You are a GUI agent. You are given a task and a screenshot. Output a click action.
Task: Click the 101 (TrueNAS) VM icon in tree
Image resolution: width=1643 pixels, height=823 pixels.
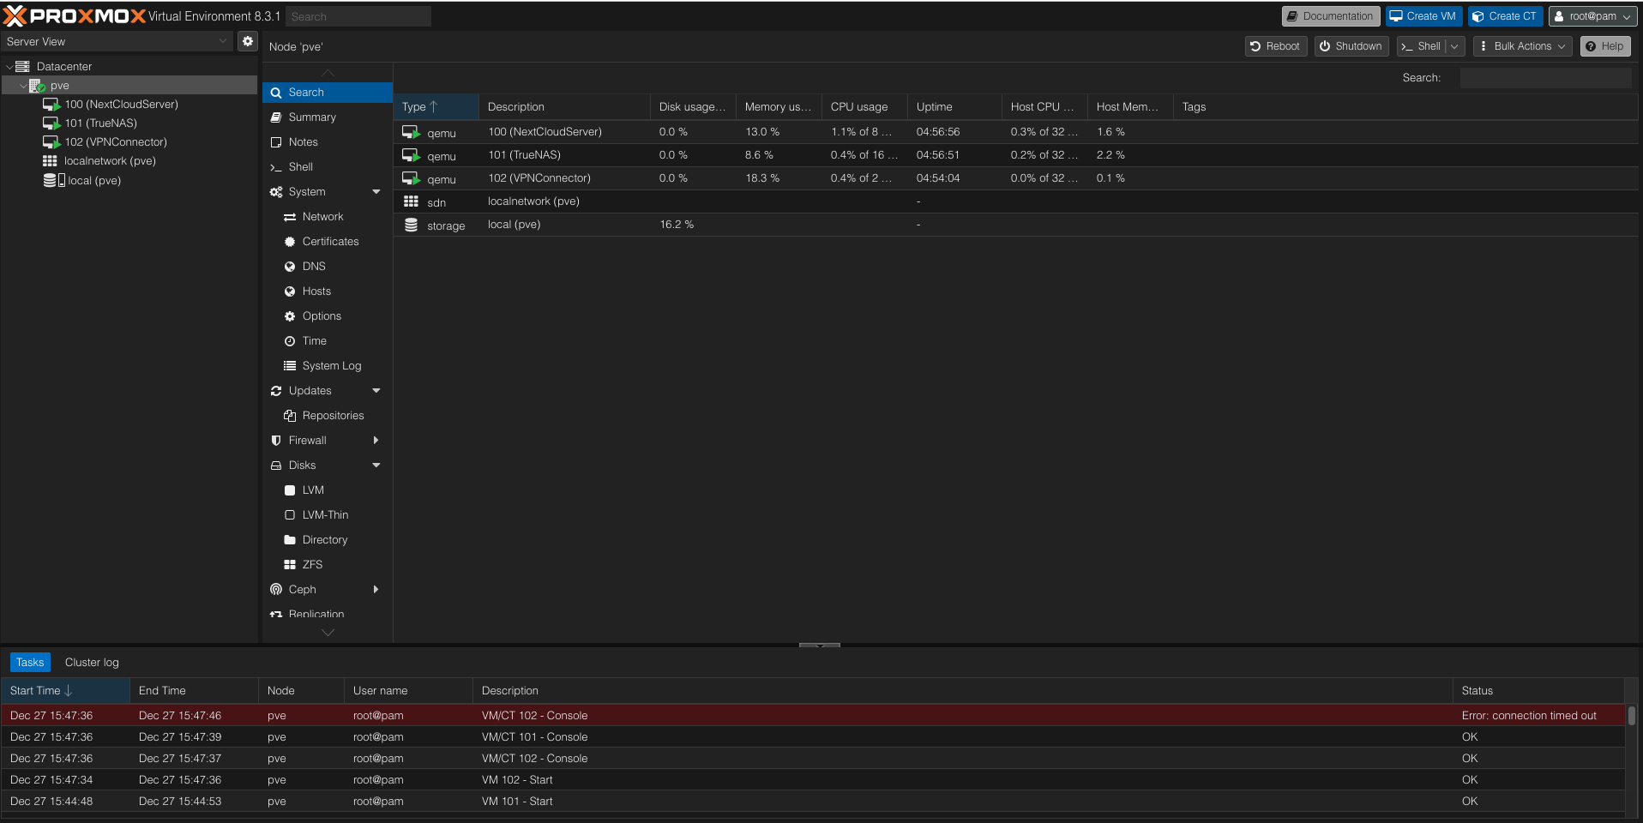51,123
